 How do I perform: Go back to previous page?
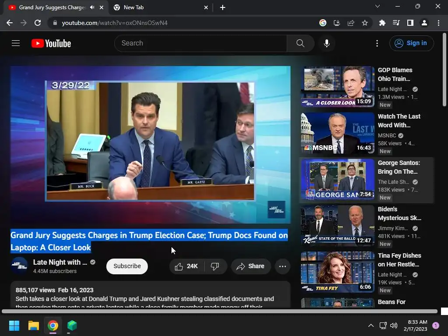[x=10, y=23]
